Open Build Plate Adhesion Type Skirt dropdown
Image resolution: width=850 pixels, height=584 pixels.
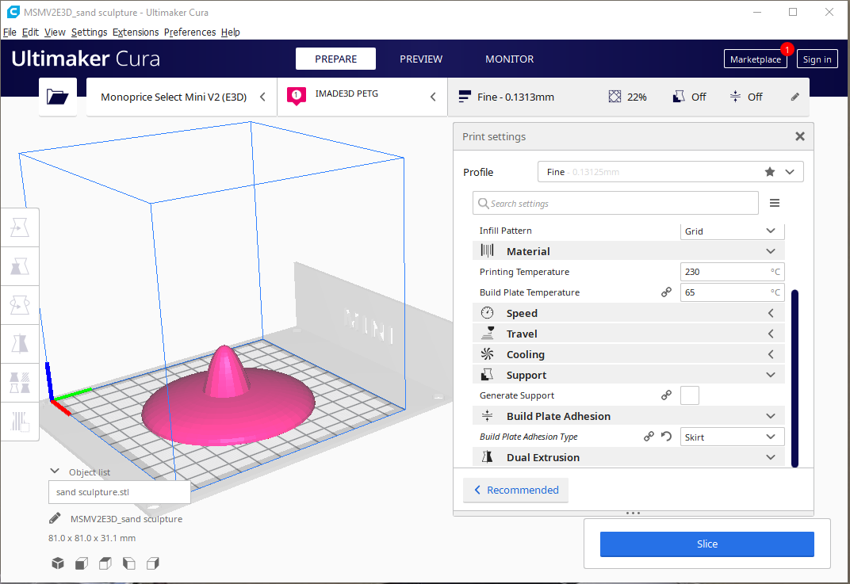(x=733, y=437)
